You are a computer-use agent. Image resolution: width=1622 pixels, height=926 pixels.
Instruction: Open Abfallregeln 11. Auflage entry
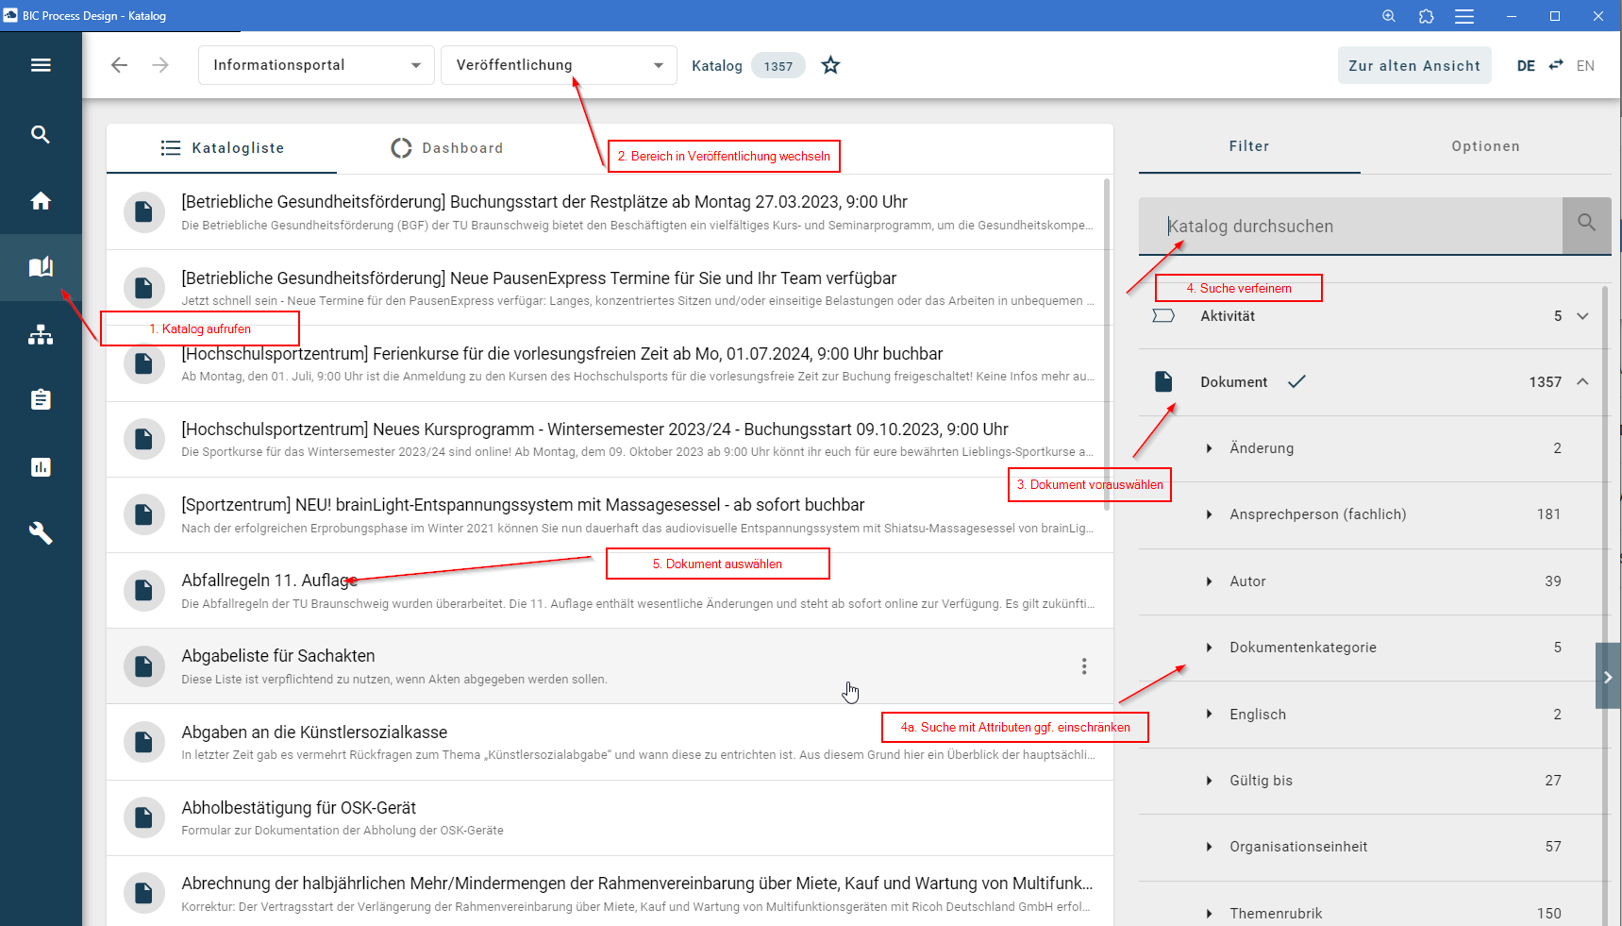[610, 590]
